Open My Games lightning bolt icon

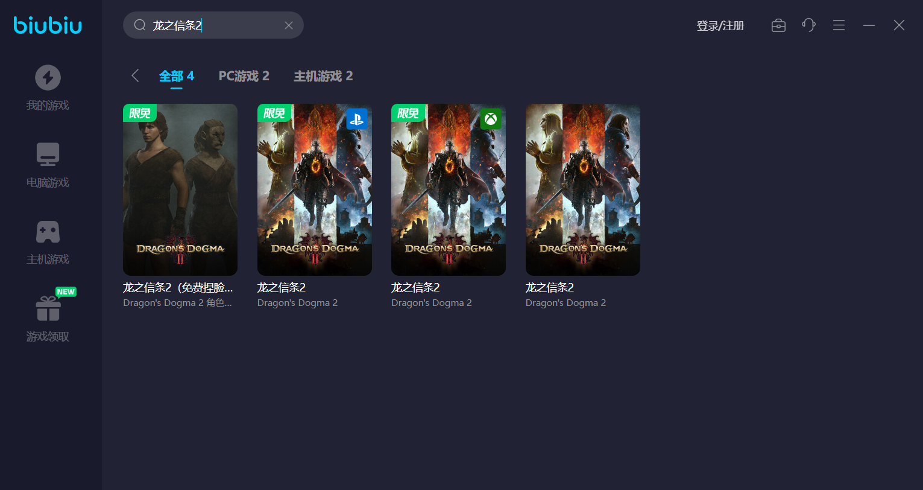tap(48, 77)
